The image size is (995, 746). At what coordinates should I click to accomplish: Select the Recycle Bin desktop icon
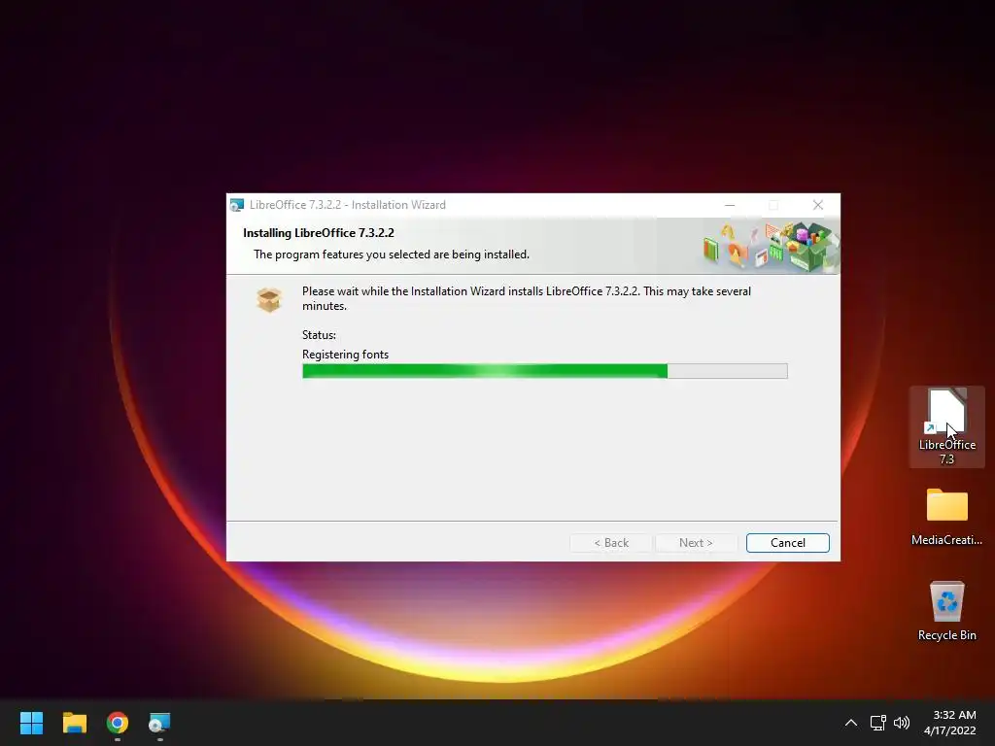coord(946,612)
